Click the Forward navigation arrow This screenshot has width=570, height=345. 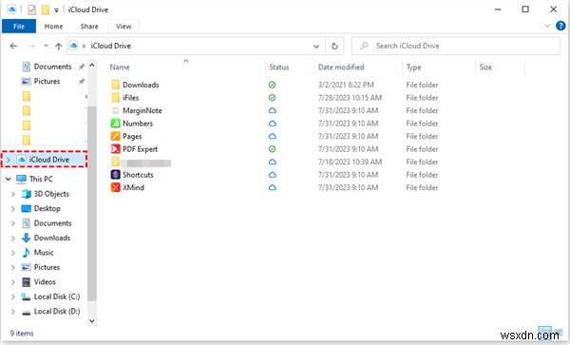(x=31, y=46)
